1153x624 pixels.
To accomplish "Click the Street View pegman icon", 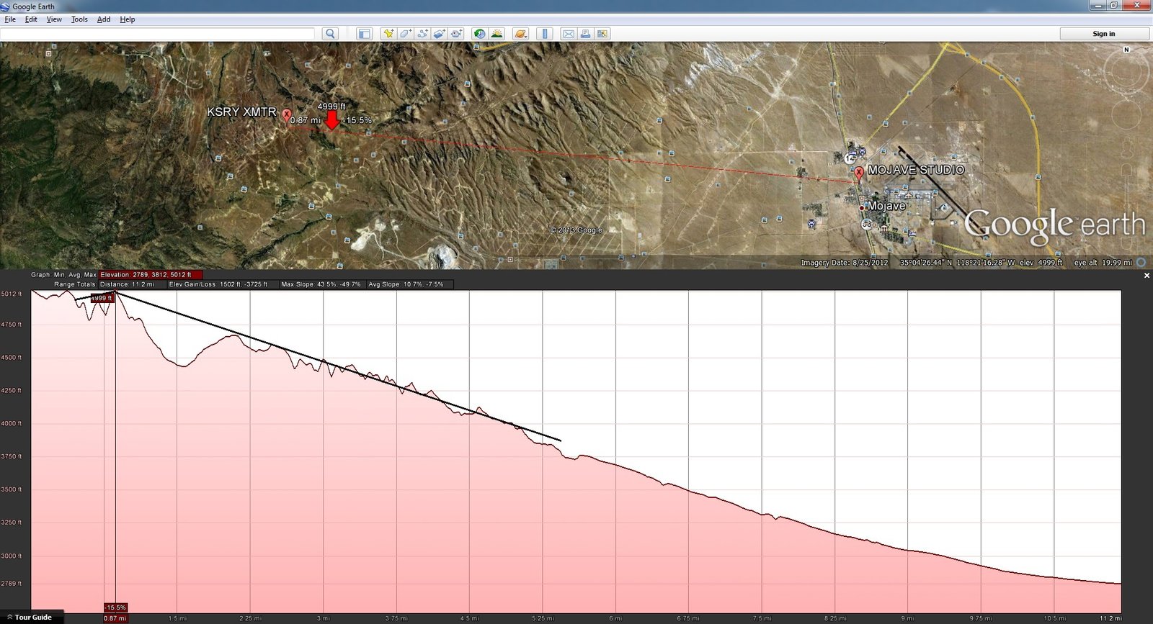I will (x=1127, y=147).
